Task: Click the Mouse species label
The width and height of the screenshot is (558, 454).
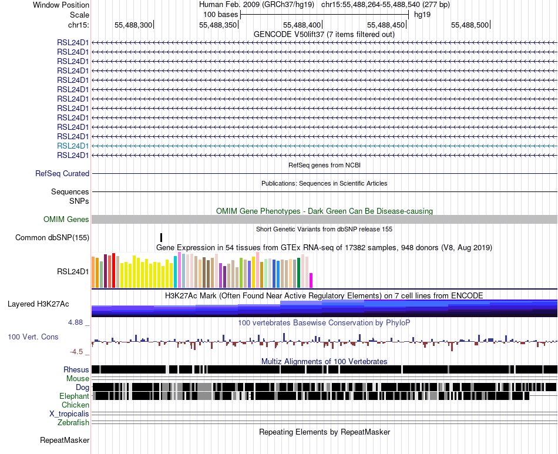Action: coord(78,379)
